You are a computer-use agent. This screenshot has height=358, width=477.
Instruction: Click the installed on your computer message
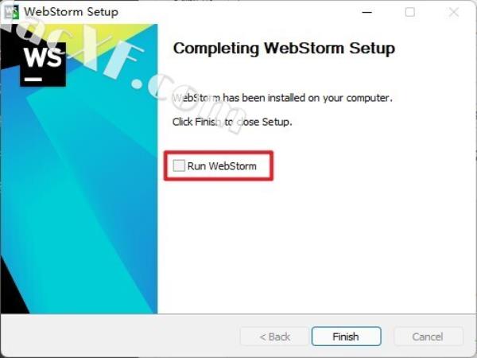point(282,98)
